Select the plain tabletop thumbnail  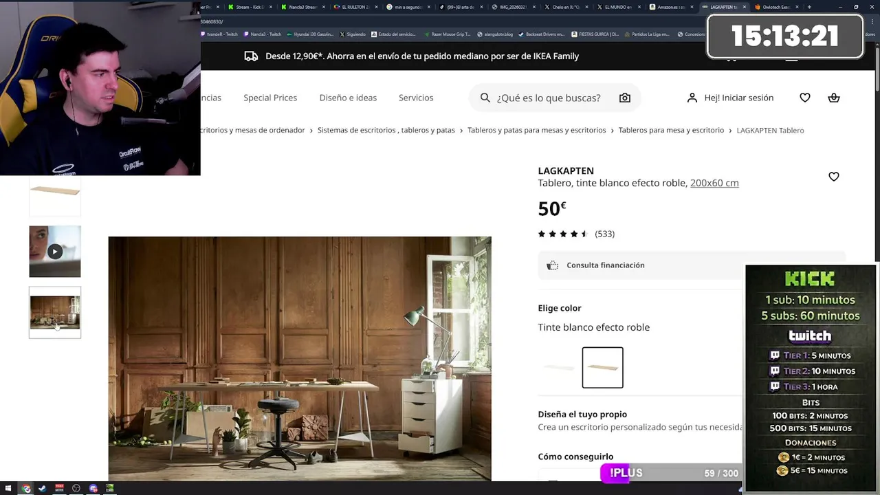point(55,195)
